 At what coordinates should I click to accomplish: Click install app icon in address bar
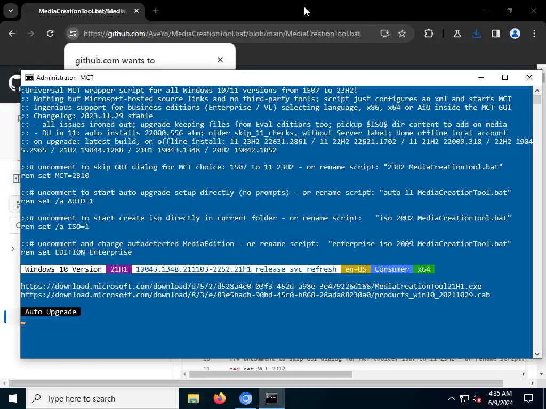pos(384,34)
